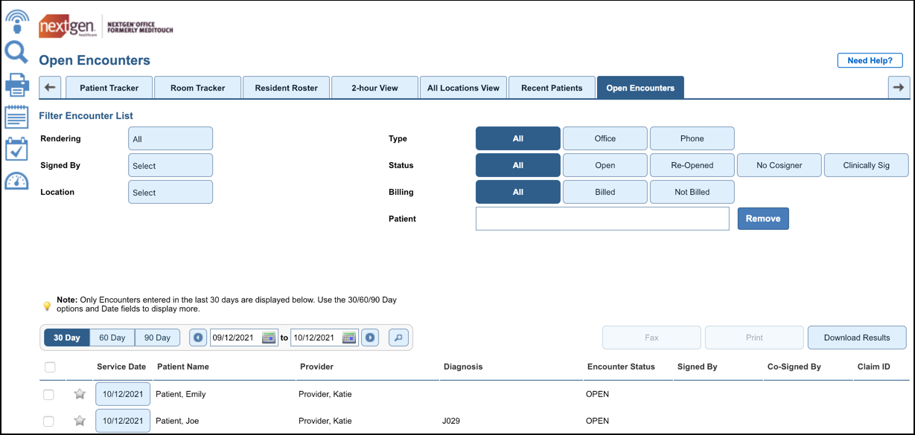This screenshot has width=915, height=435.
Task: Open the print icon in the left sidebar
Action: point(16,84)
